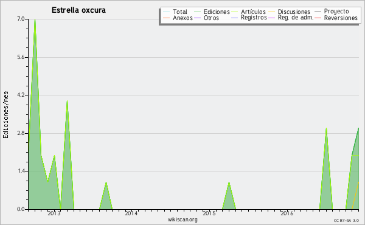This screenshot has height=225, width=365.
Task: Click the 2014 x-axis label
Action: tap(131, 213)
